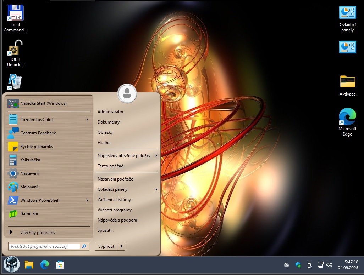The width and height of the screenshot is (364, 275).
Task: Click the skull Start button in taskbar
Action: 11,265
